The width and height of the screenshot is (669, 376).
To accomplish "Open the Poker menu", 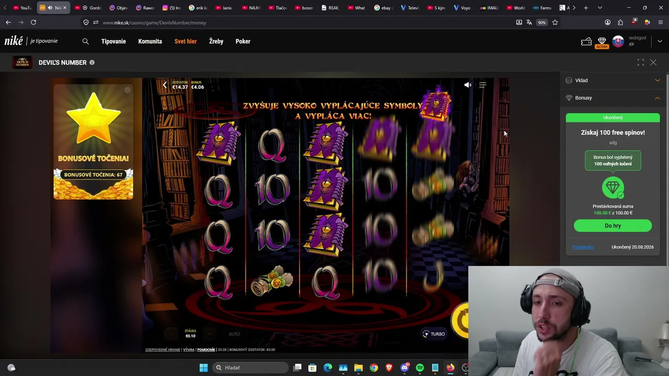I will click(243, 41).
